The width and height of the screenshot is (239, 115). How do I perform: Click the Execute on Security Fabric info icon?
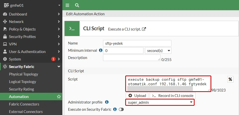click(115, 109)
